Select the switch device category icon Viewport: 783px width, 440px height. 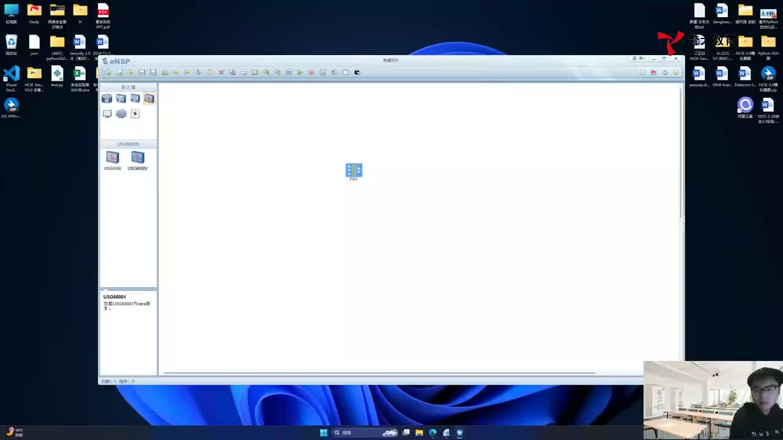click(x=121, y=98)
